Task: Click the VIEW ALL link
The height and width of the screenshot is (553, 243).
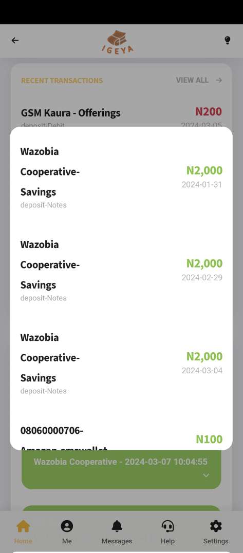Action: pos(192,81)
